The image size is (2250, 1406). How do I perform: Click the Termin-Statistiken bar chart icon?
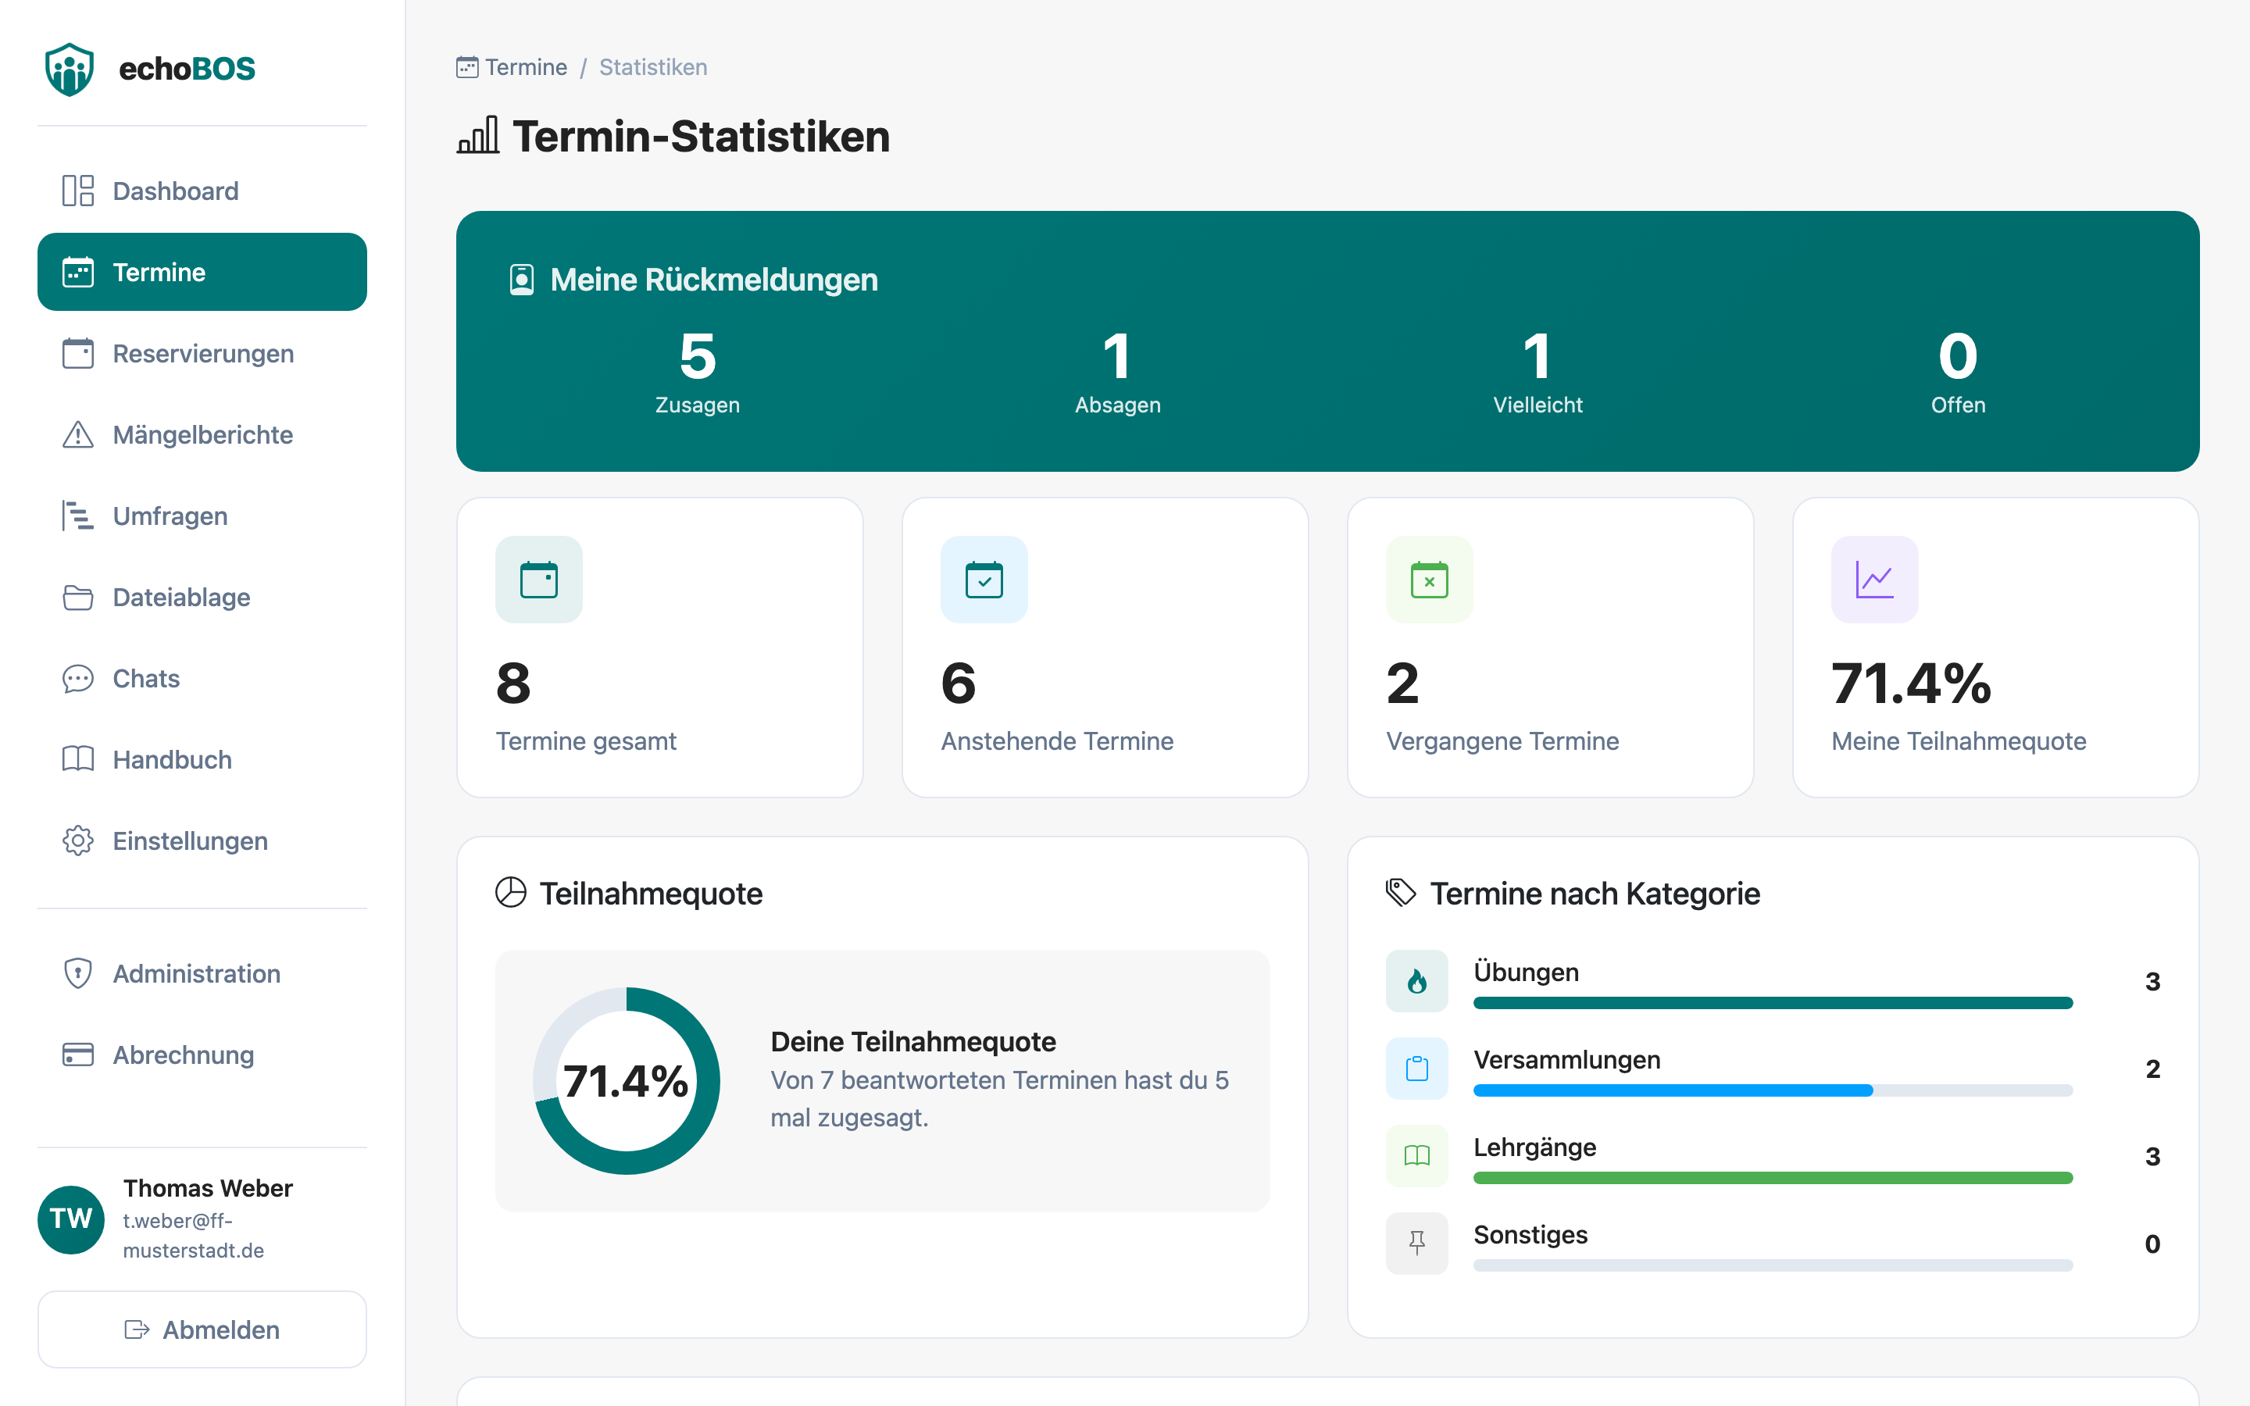(x=478, y=136)
